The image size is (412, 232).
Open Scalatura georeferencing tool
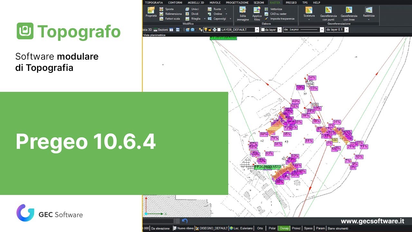[x=309, y=14]
